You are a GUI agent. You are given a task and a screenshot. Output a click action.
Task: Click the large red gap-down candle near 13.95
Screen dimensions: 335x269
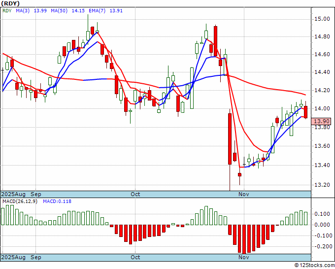pos(230,139)
